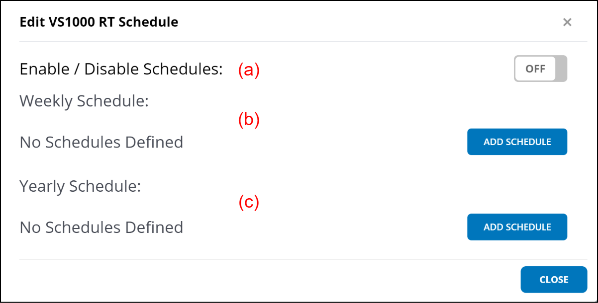Select the "Weekly Schedule:" heading
598x303 pixels.
tap(84, 101)
